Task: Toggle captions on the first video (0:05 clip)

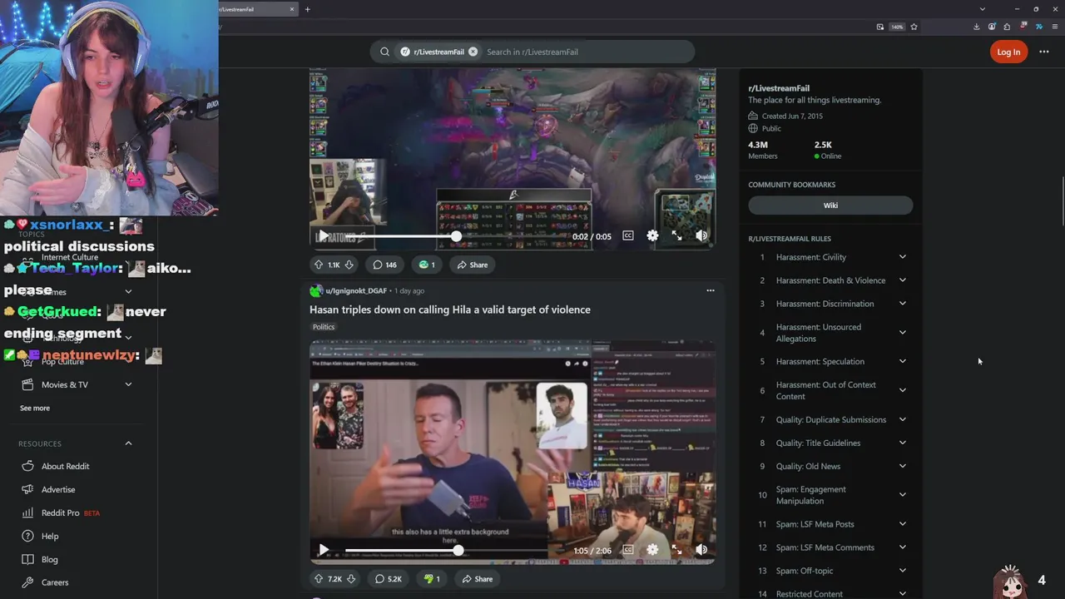Action: tap(628, 236)
